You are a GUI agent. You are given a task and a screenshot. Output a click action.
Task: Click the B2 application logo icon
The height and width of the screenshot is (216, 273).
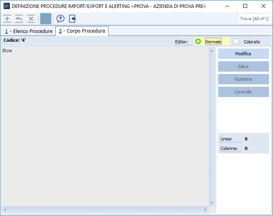point(7,6)
